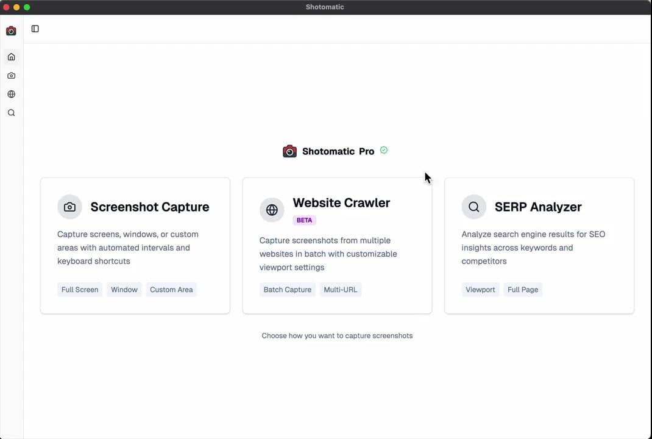
Task: Click the green verified badge beside Shotomatic Pro
Action: [384, 150]
